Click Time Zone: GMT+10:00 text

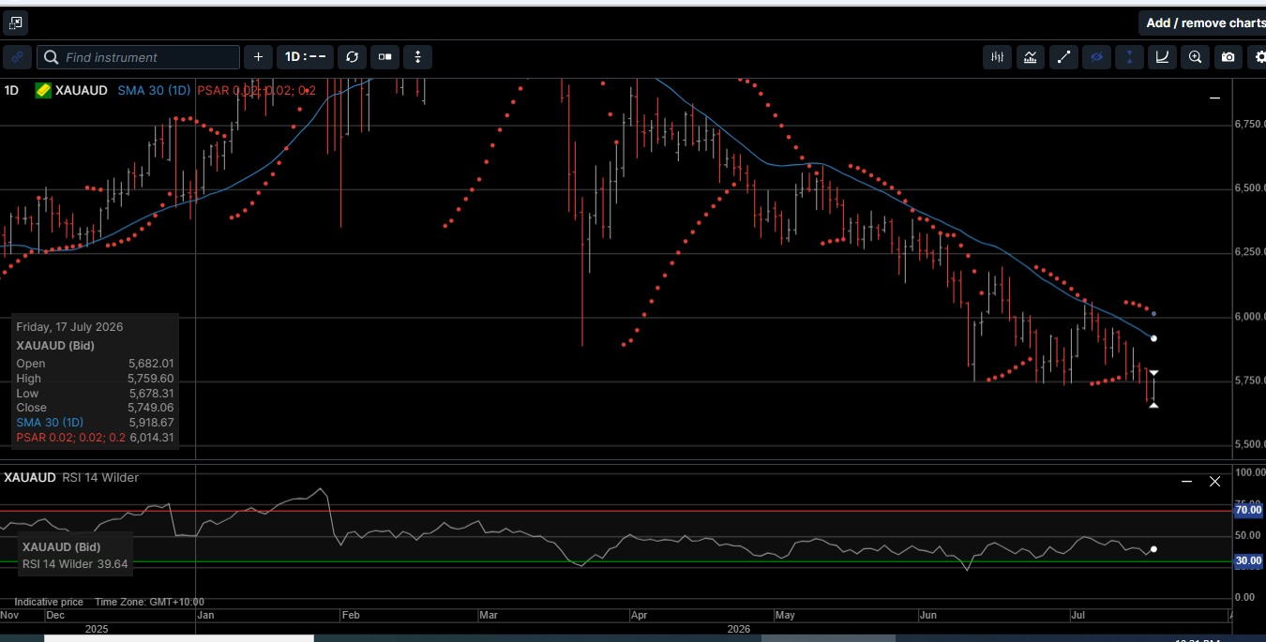pos(149,602)
